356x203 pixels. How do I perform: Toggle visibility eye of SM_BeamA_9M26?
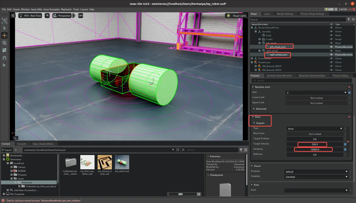pyautogui.click(x=331, y=70)
